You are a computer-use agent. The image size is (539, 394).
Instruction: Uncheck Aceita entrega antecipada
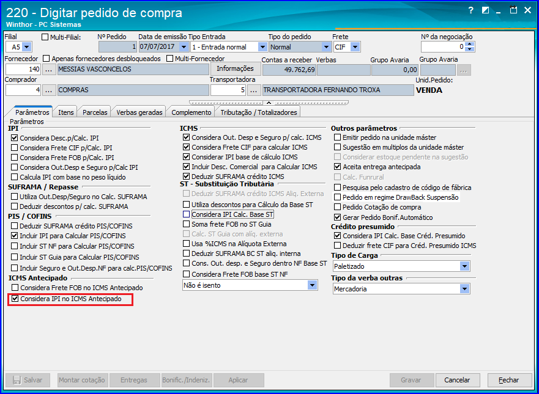click(x=337, y=167)
